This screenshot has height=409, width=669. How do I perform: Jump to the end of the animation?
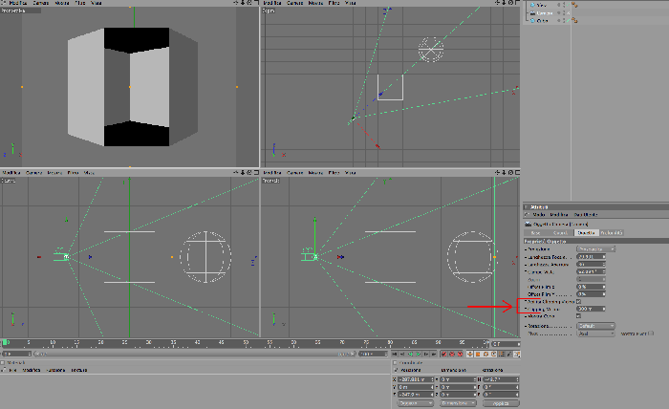click(x=434, y=354)
